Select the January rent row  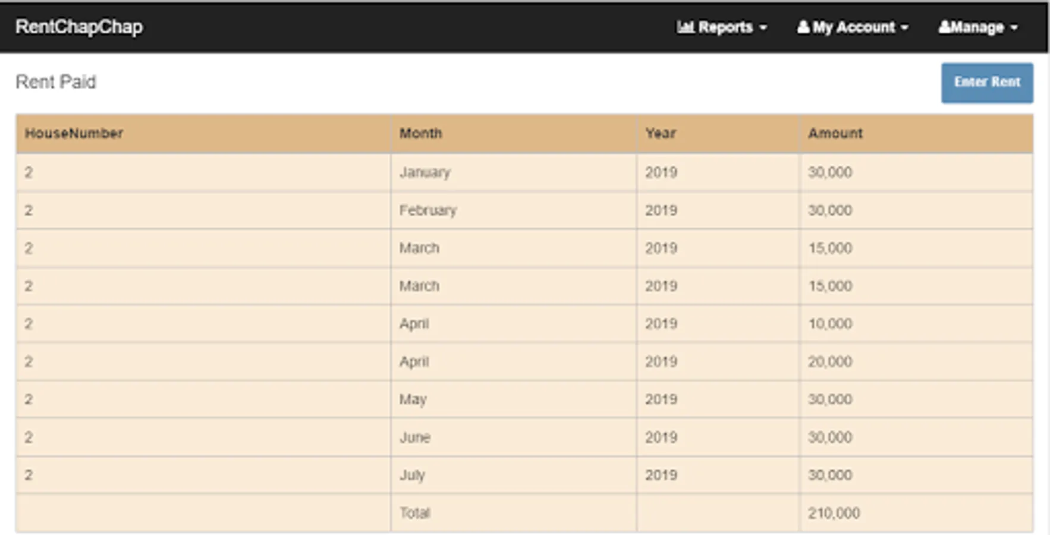(x=425, y=172)
